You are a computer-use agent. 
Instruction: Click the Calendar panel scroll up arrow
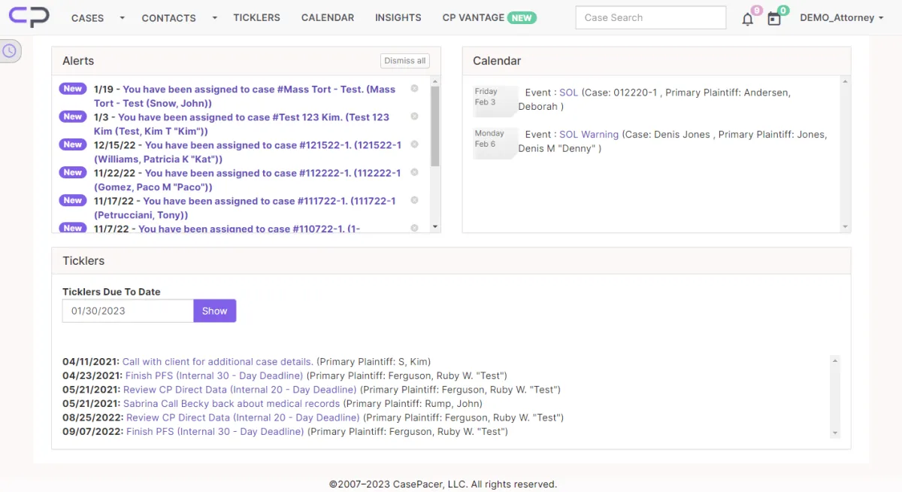pos(845,80)
